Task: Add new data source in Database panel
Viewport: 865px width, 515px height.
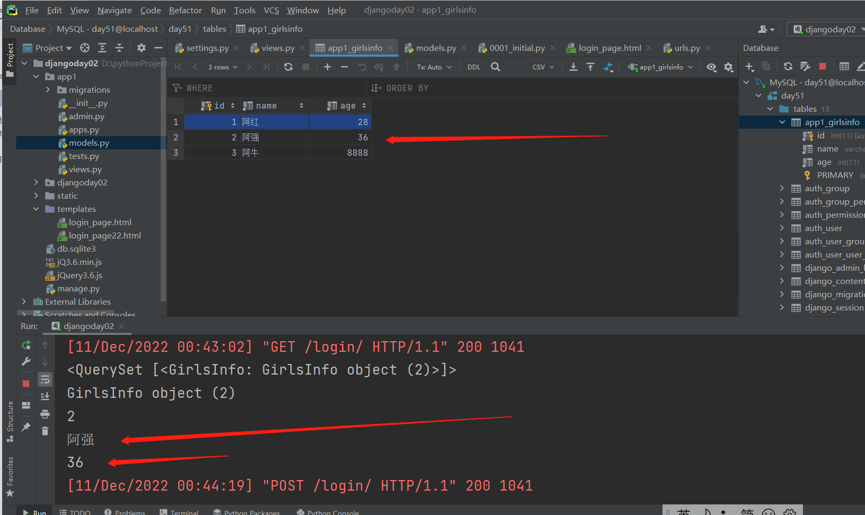Action: (749, 67)
